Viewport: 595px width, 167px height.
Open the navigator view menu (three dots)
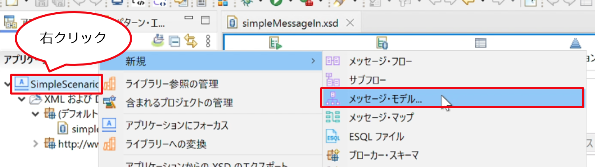tap(208, 41)
